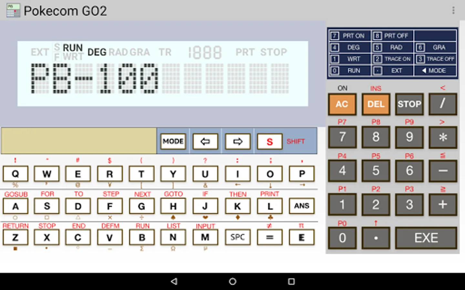Tap the M key labeled INPUT
The width and height of the screenshot is (465, 290).
click(x=205, y=237)
